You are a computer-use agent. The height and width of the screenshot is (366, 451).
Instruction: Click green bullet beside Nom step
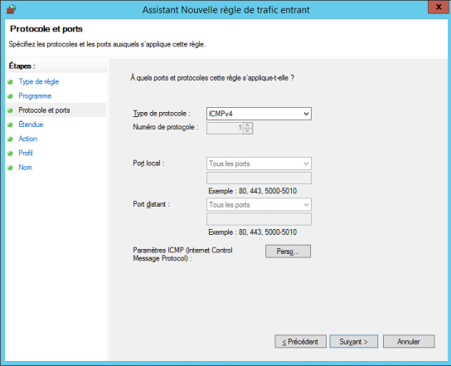10,168
